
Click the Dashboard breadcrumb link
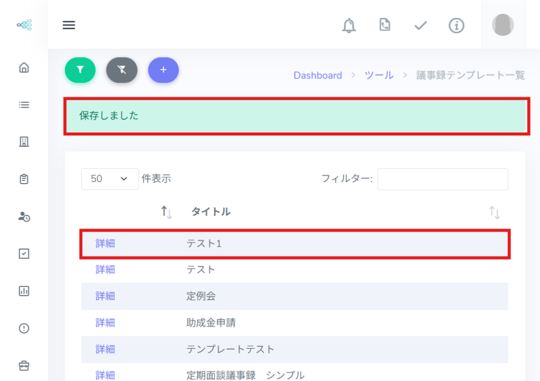pos(317,75)
